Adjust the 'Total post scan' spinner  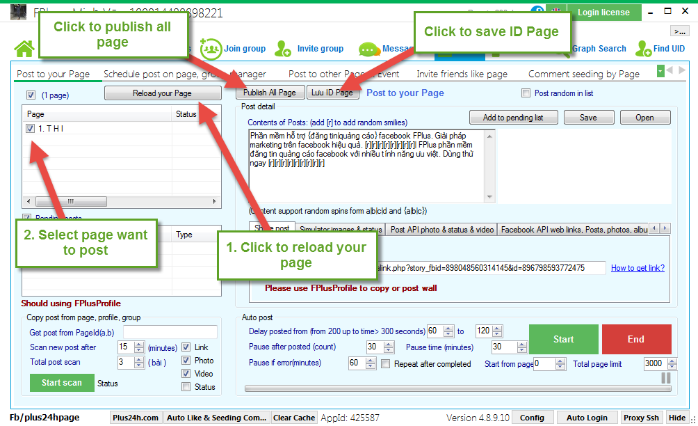tap(139, 362)
